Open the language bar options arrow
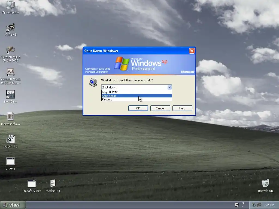Screen dimensions: 279x209 [x=243, y=207]
